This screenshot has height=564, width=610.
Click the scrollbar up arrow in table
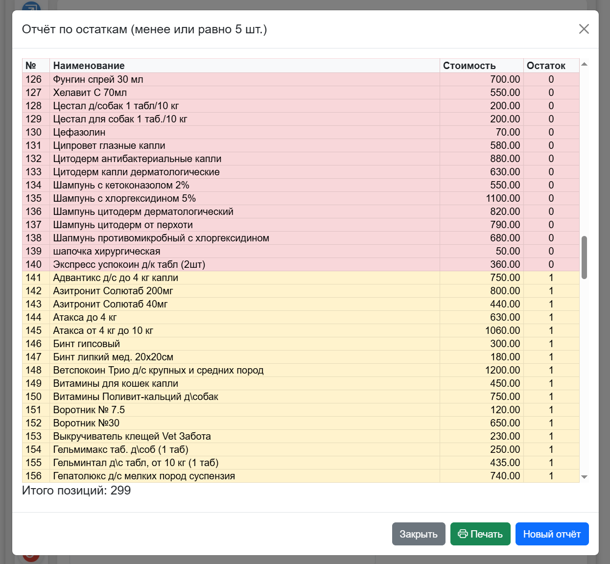pos(584,64)
